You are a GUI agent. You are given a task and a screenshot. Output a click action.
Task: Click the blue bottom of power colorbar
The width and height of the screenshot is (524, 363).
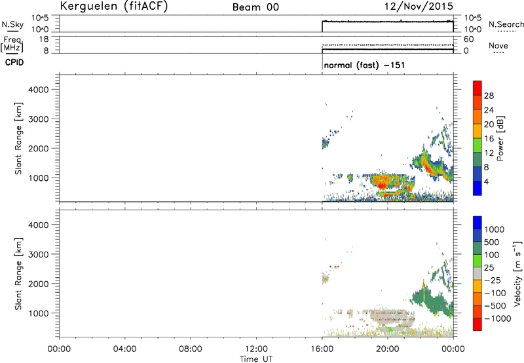(x=477, y=188)
